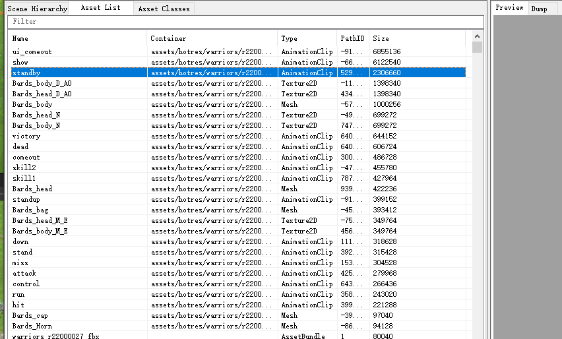Viewport: 562px width, 339px height.
Task: Click the Type column header
Action: (307, 38)
